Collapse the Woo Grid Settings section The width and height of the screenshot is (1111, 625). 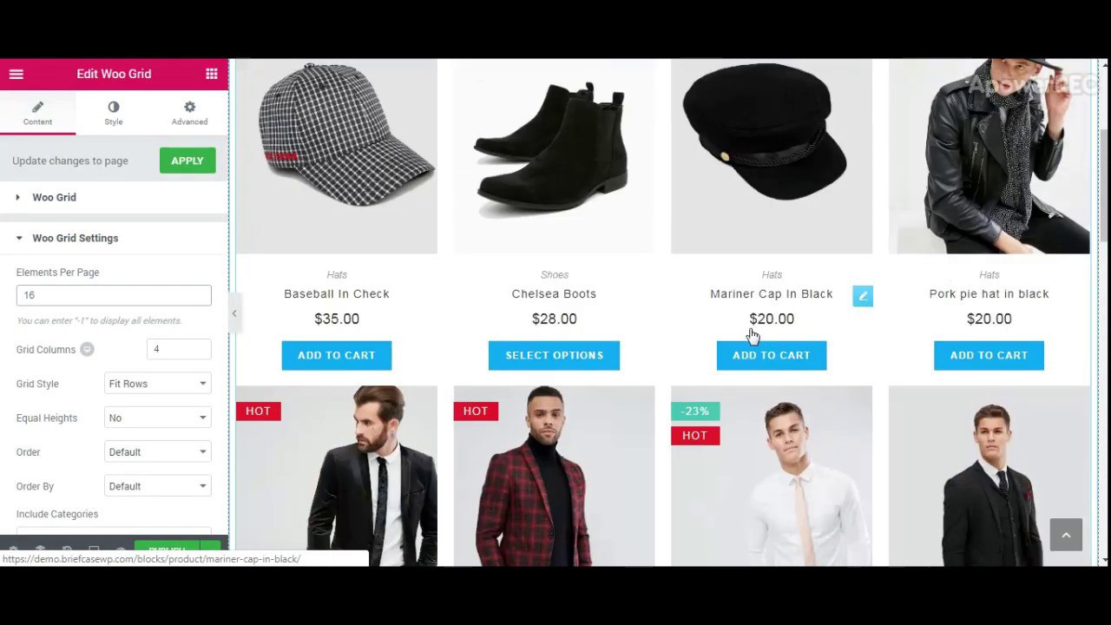pyautogui.click(x=114, y=238)
